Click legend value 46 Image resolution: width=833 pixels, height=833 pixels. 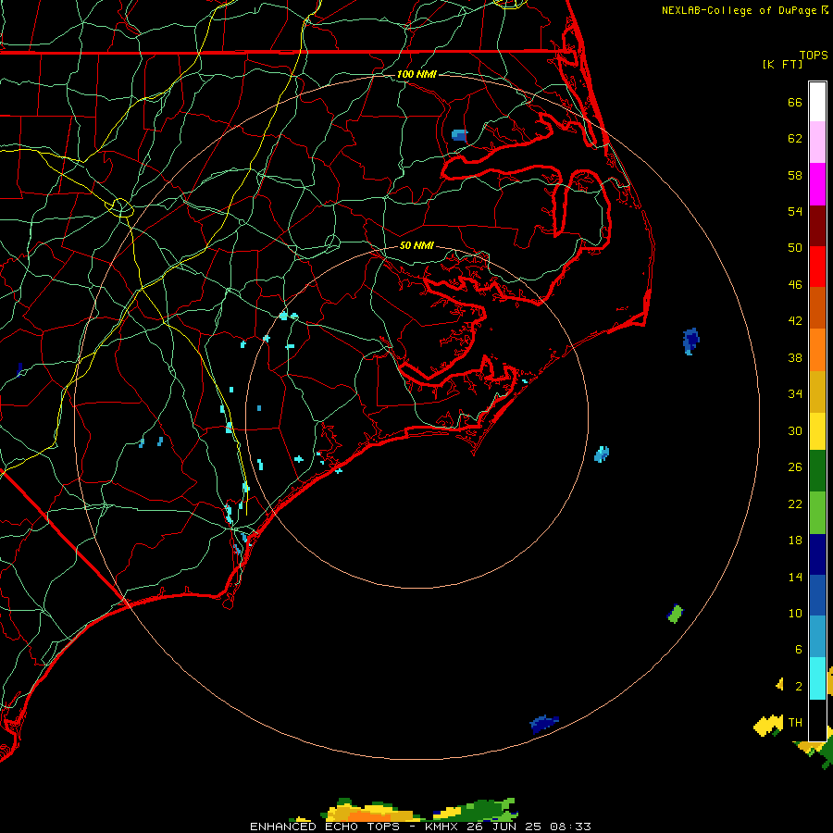point(795,285)
